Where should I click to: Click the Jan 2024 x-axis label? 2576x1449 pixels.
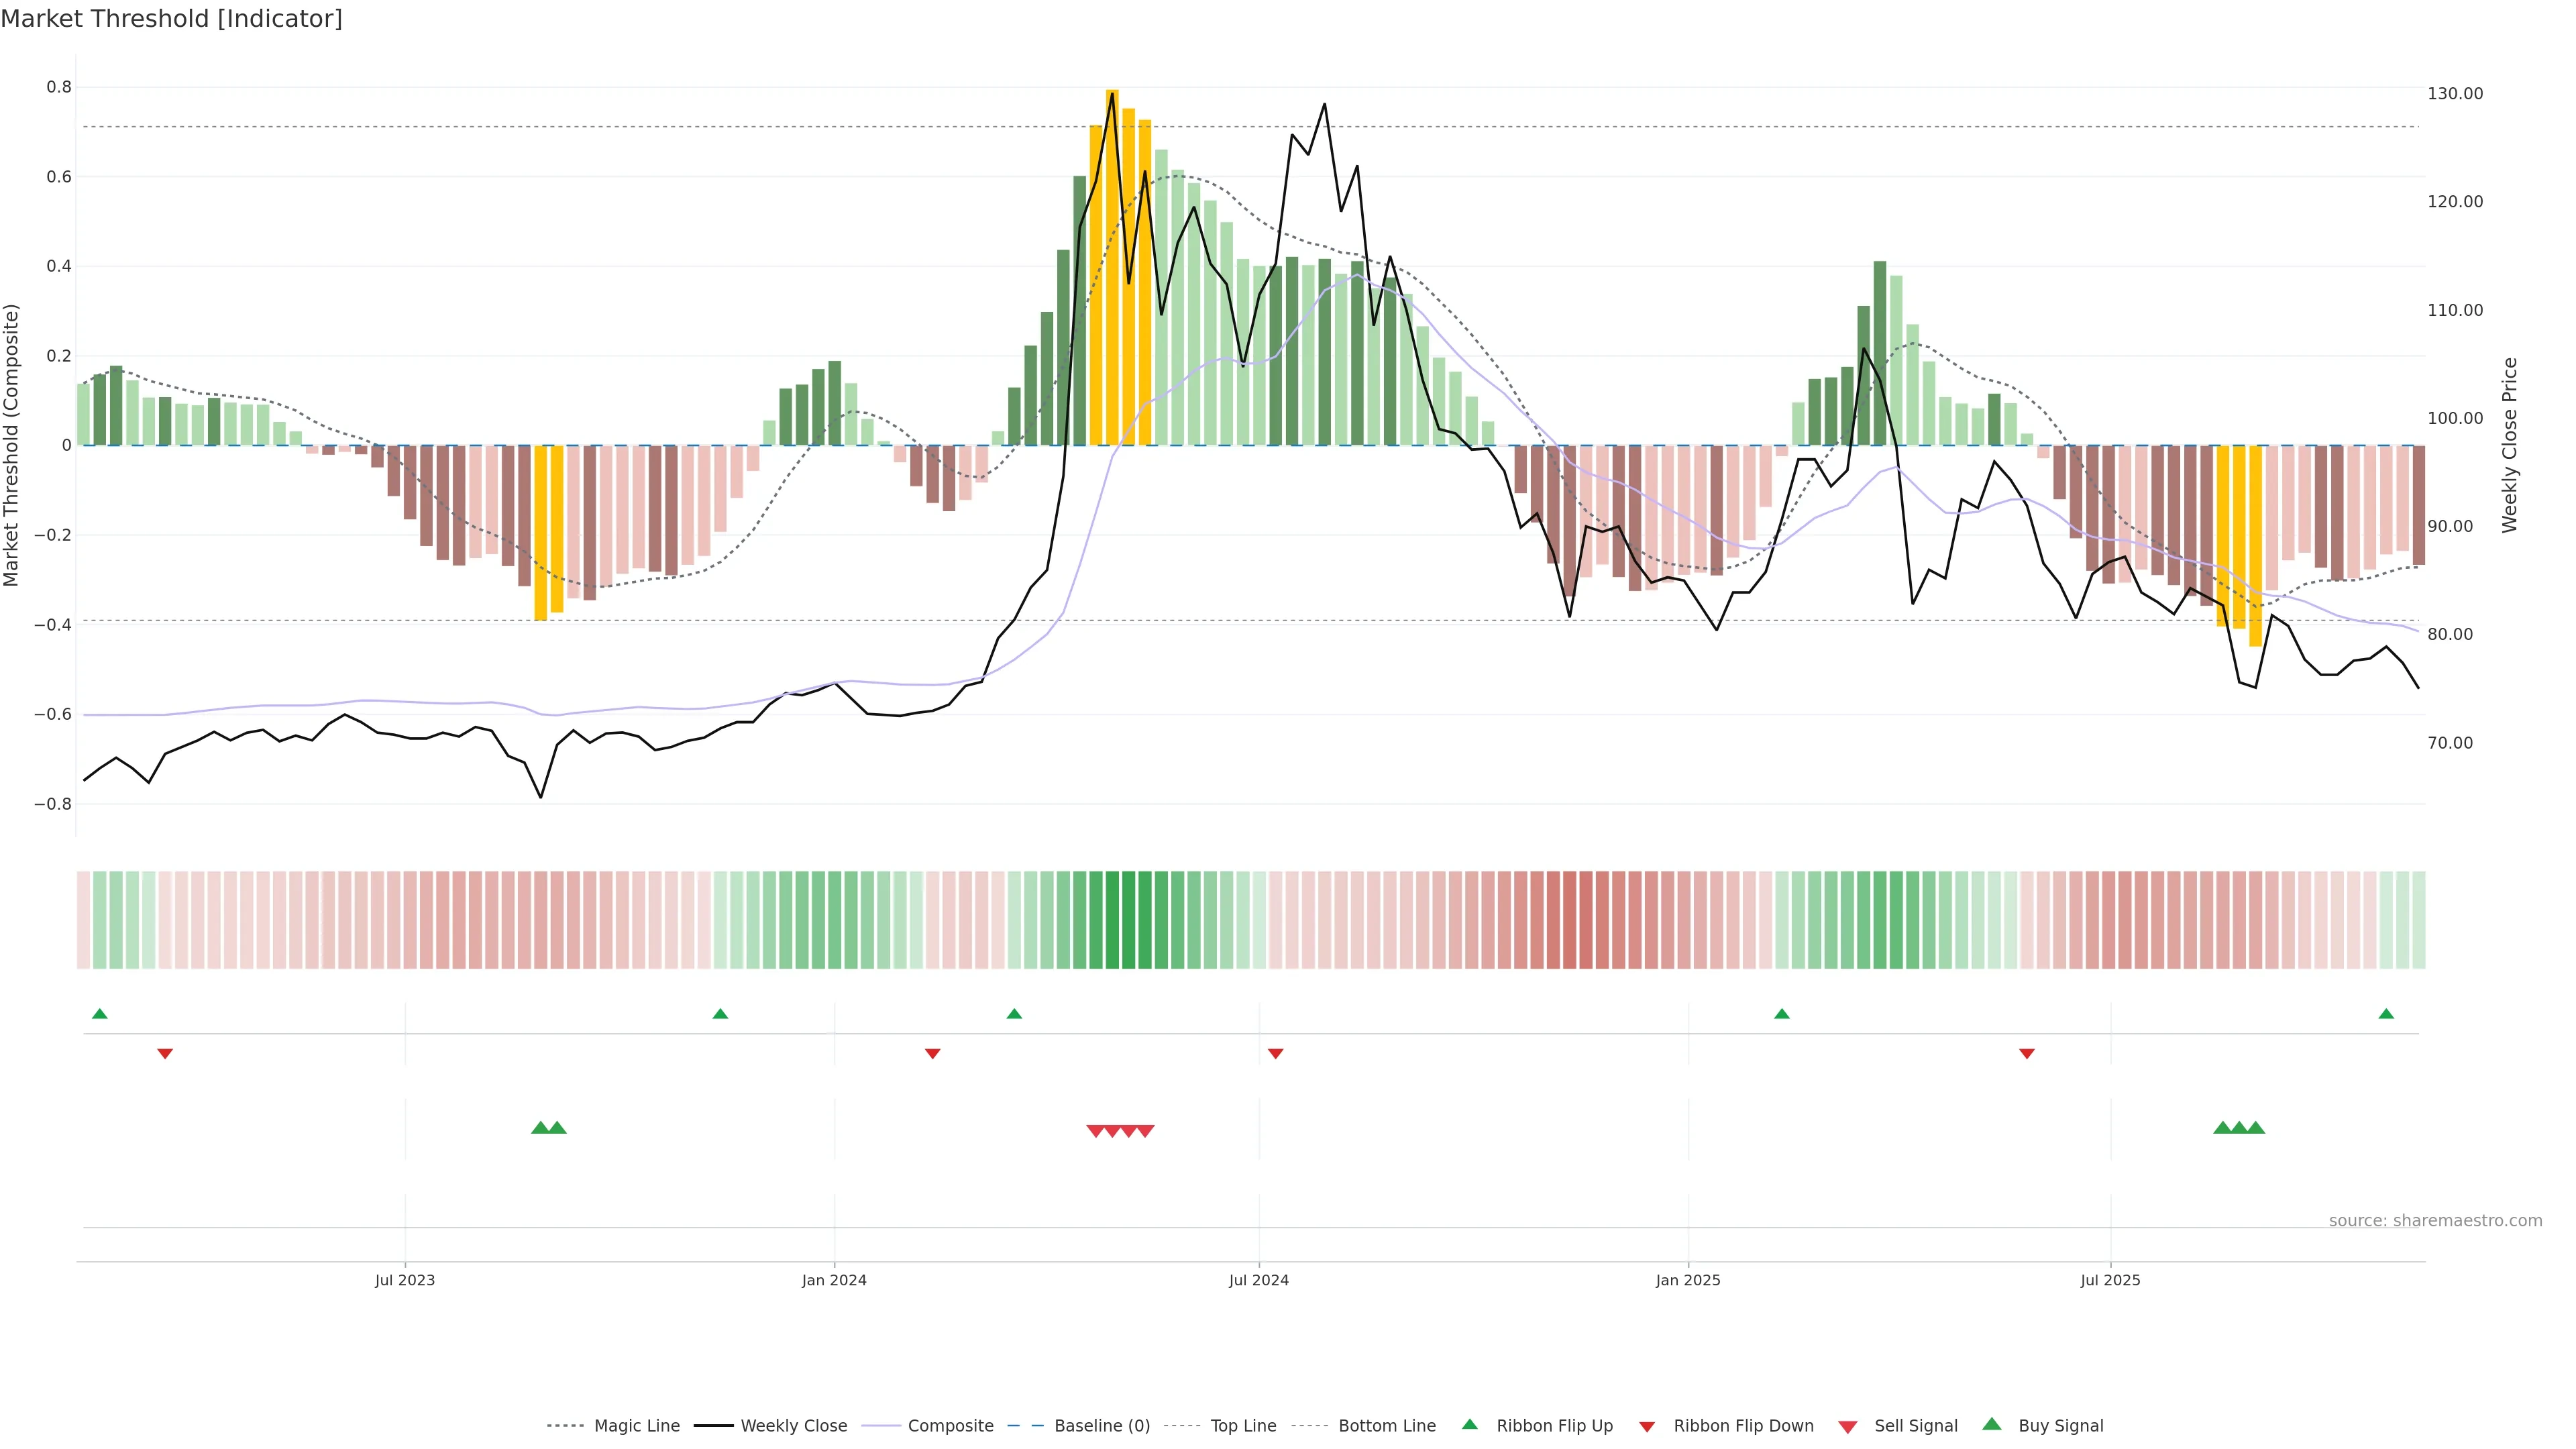834,1281
